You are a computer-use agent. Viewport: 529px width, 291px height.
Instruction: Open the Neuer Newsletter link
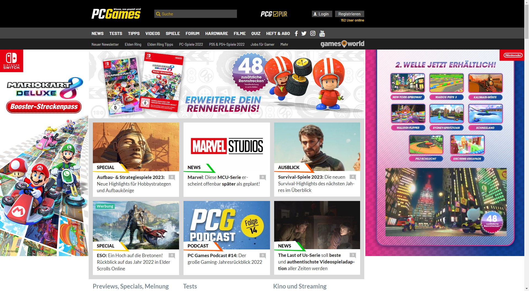[105, 44]
